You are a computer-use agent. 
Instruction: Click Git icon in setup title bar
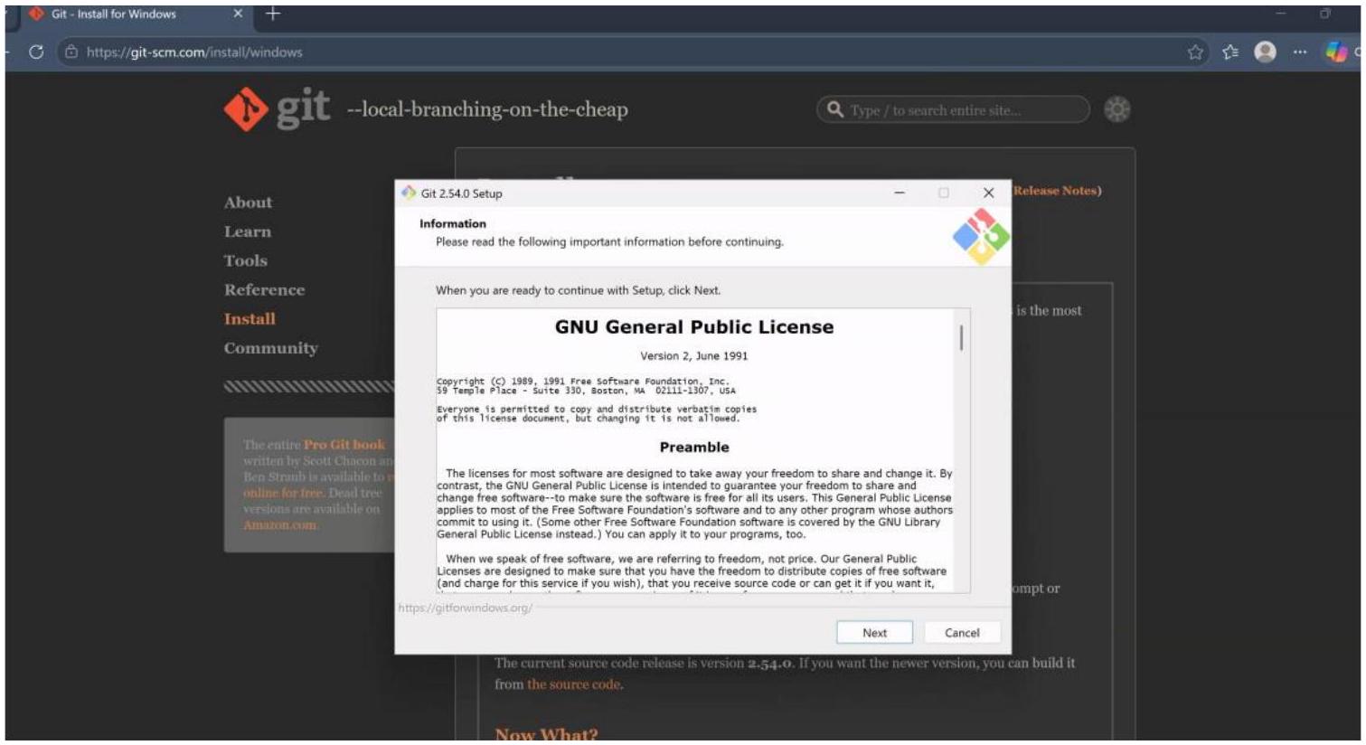click(x=409, y=193)
